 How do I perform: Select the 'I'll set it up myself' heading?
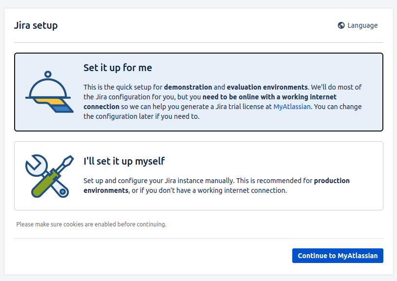pos(124,161)
